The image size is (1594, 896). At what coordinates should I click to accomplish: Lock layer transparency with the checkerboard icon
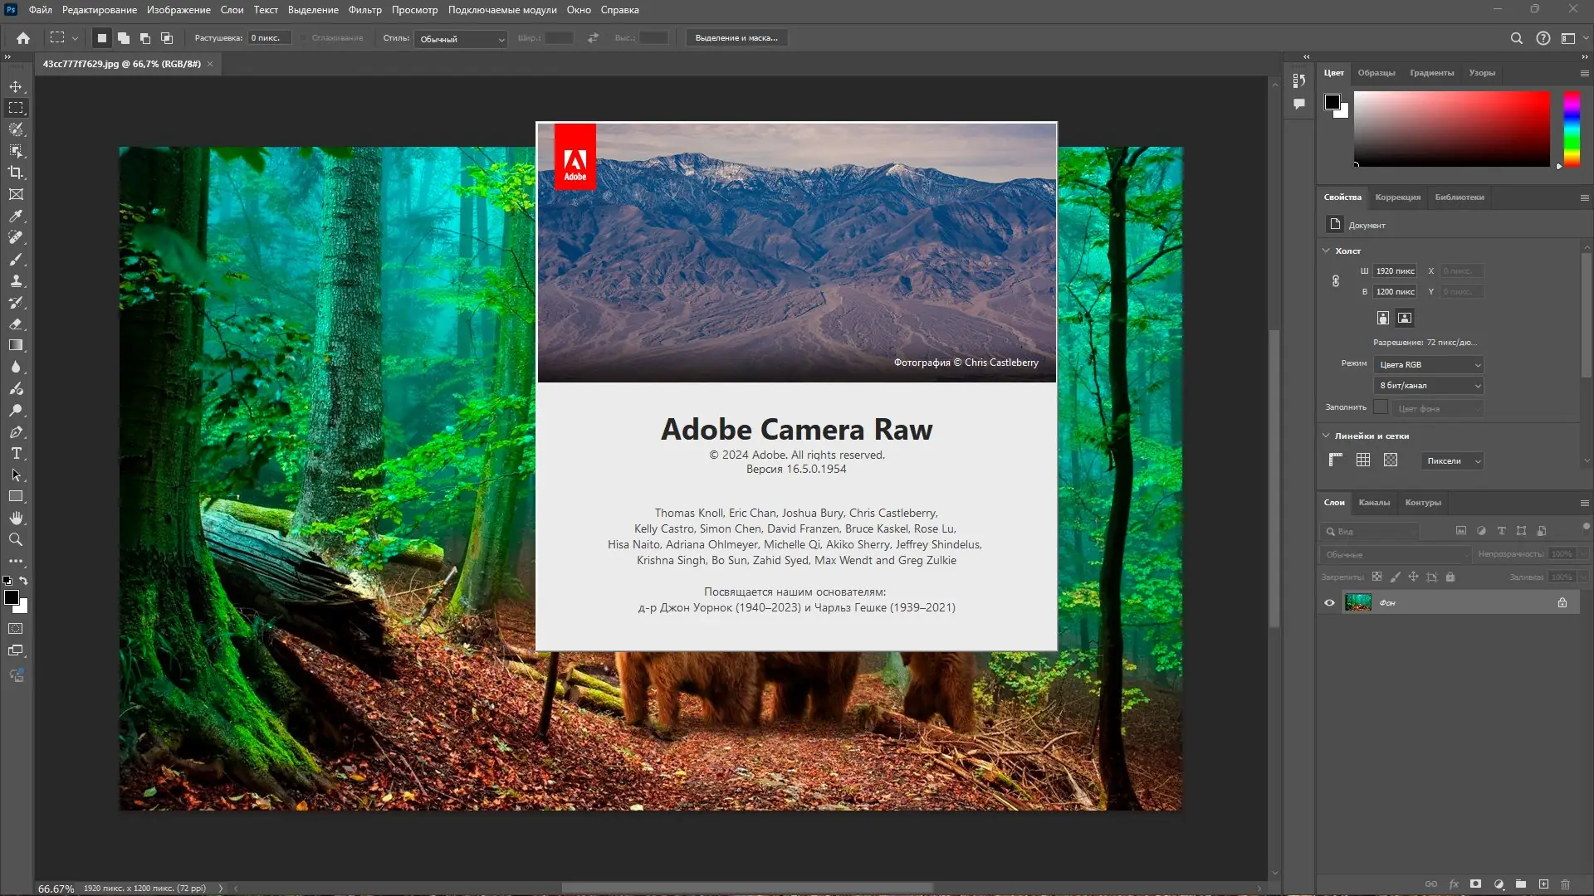click(x=1377, y=577)
